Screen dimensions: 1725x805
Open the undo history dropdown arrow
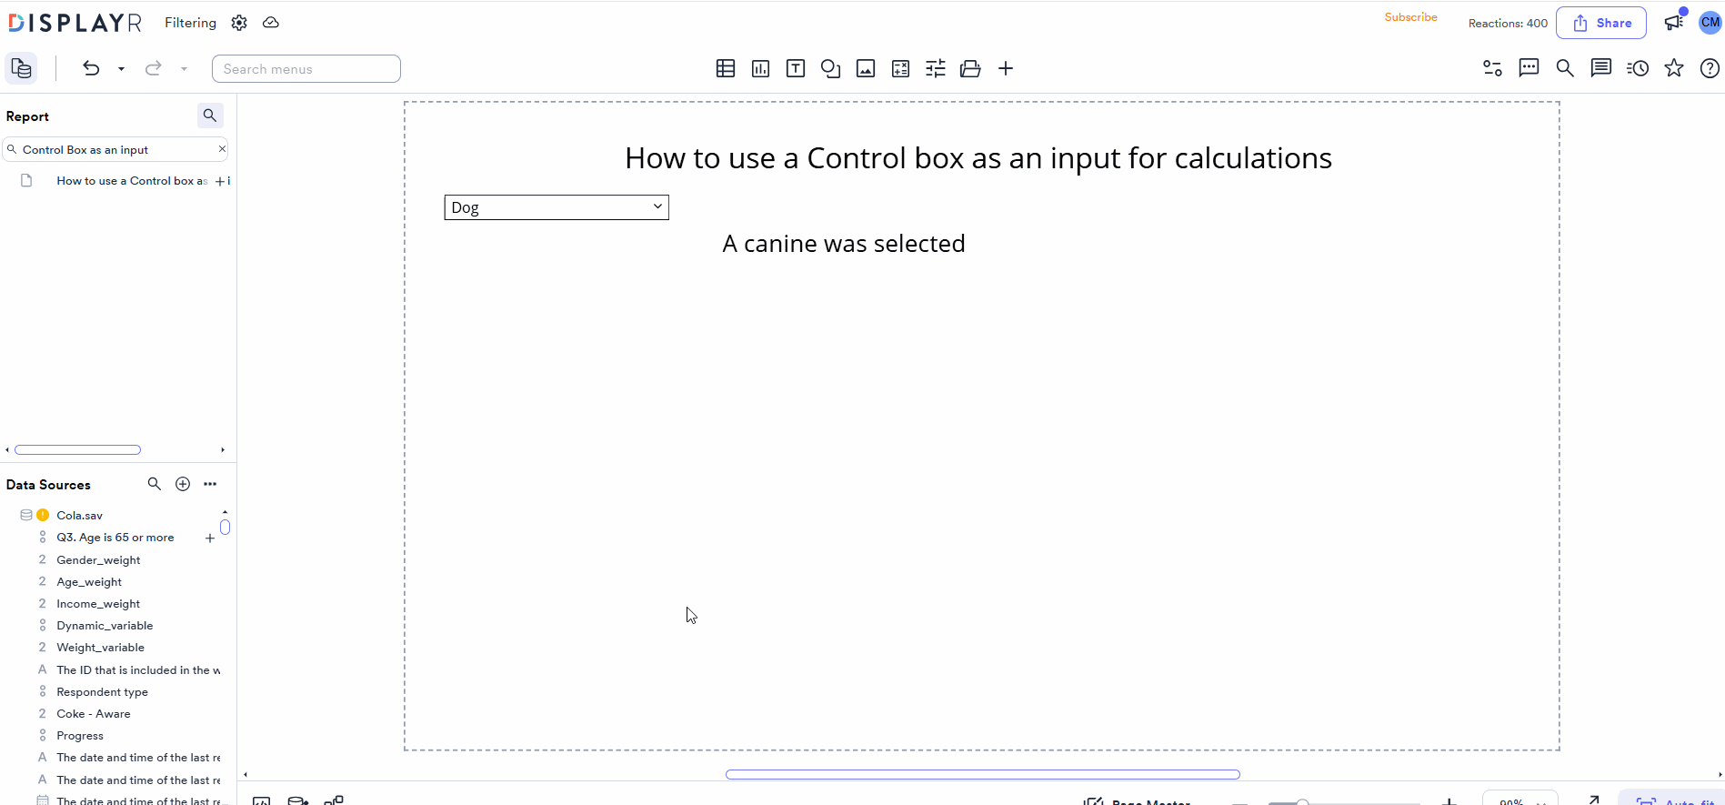pos(121,68)
